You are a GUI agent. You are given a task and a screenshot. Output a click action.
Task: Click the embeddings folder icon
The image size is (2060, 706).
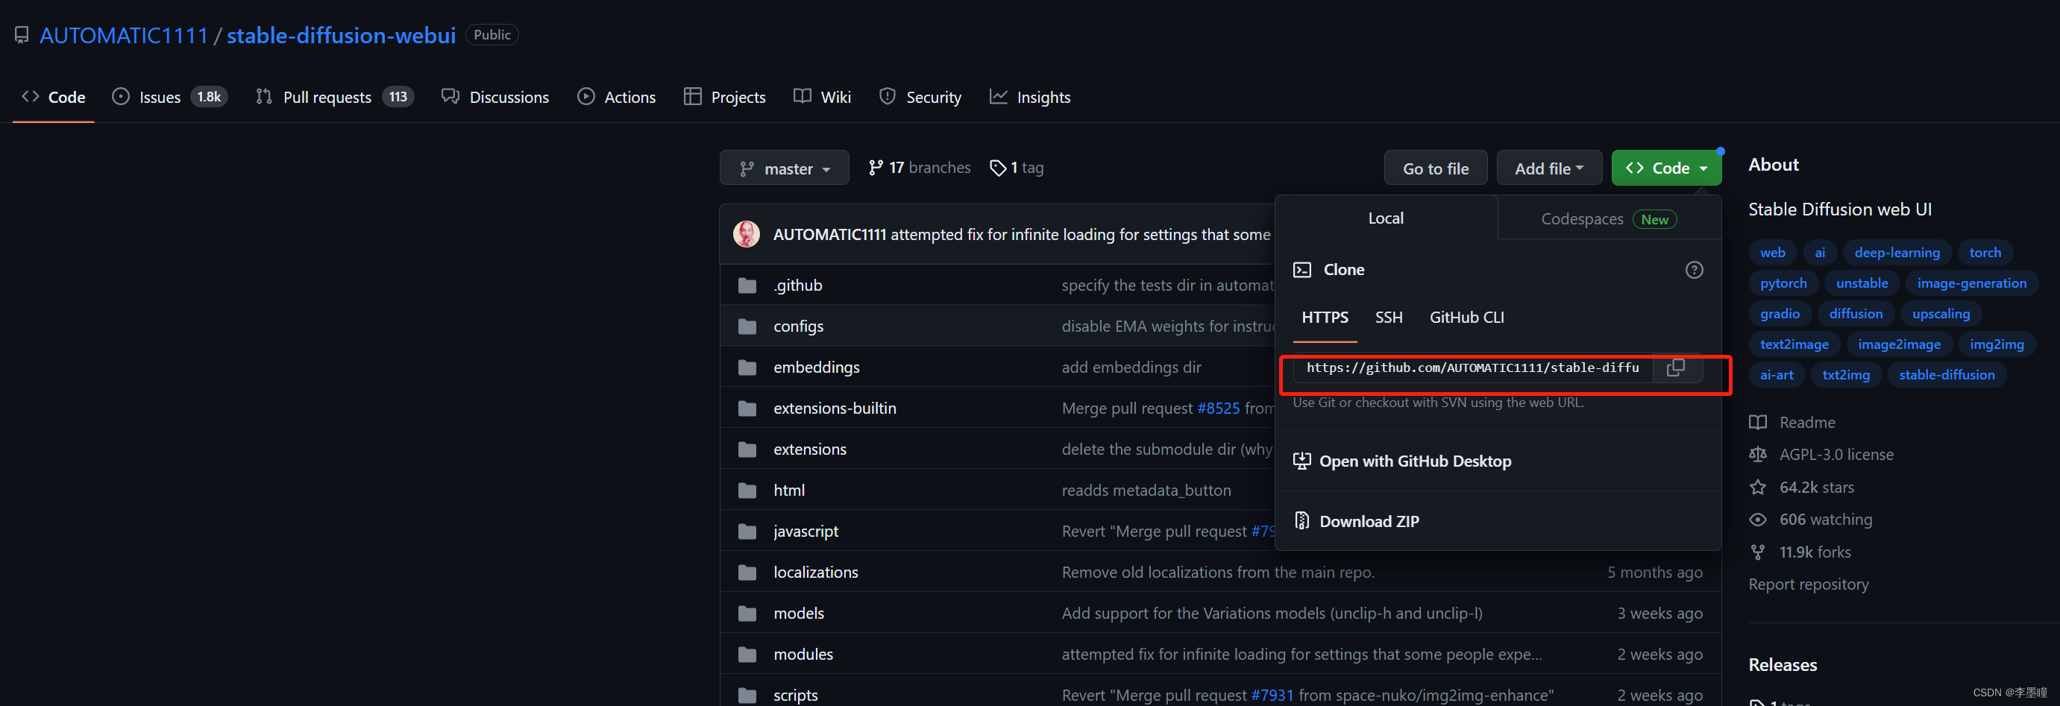(x=747, y=367)
